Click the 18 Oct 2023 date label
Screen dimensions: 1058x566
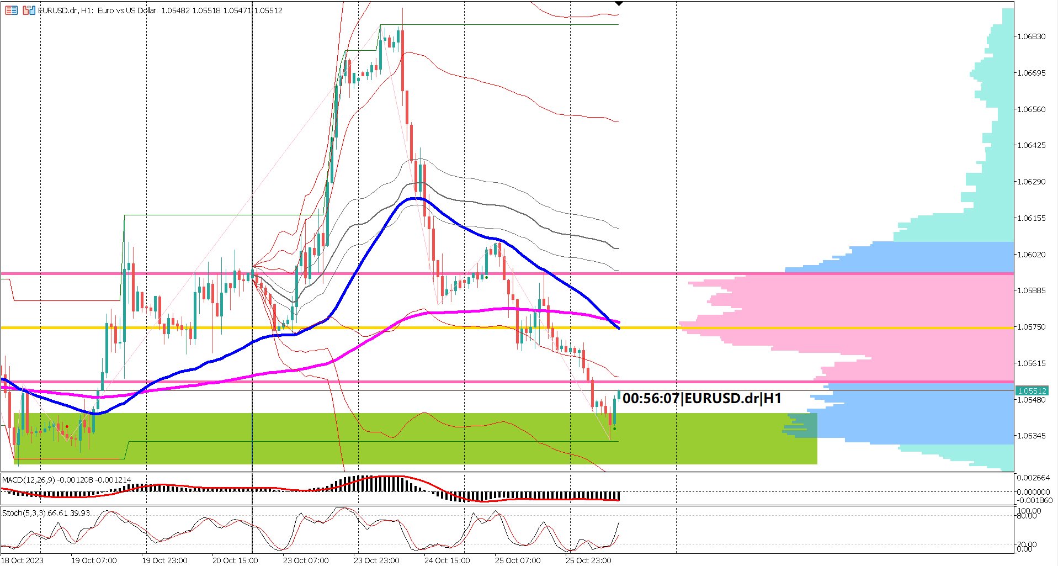tap(21, 560)
